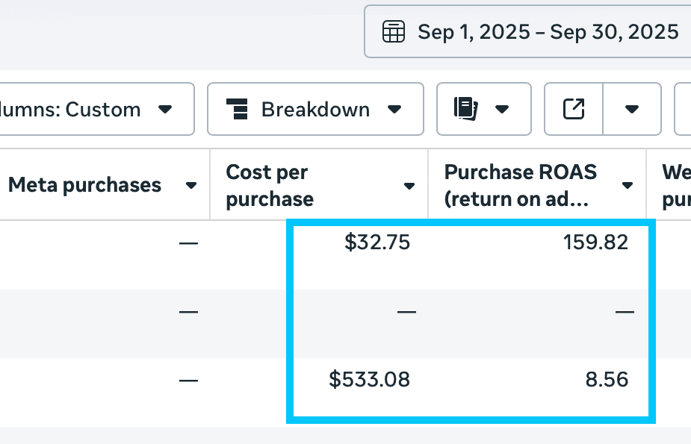
Task: Click the Meta purchases column sort arrow
Action: click(x=192, y=186)
